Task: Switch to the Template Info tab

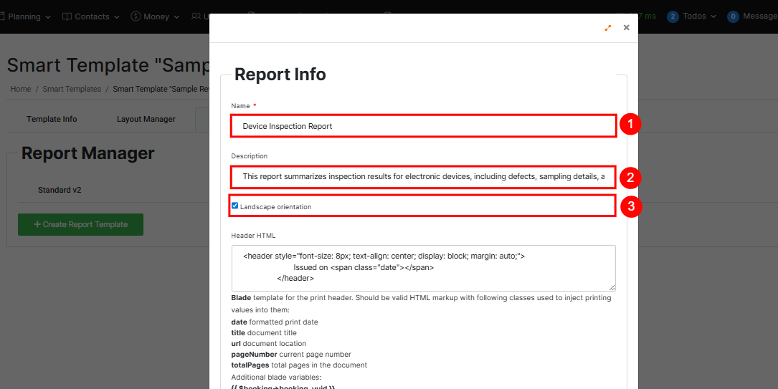Action: [52, 119]
